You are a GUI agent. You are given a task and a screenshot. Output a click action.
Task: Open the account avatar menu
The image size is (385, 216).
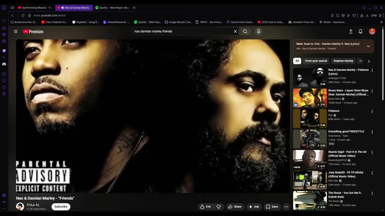click(x=372, y=31)
